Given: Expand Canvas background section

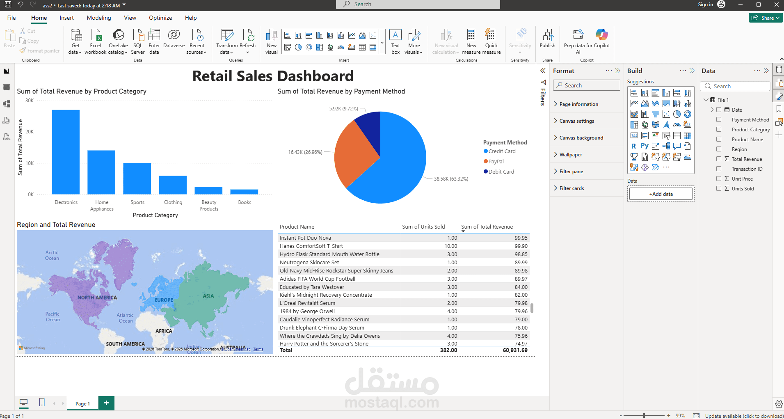Looking at the screenshot, I should pos(587,138).
